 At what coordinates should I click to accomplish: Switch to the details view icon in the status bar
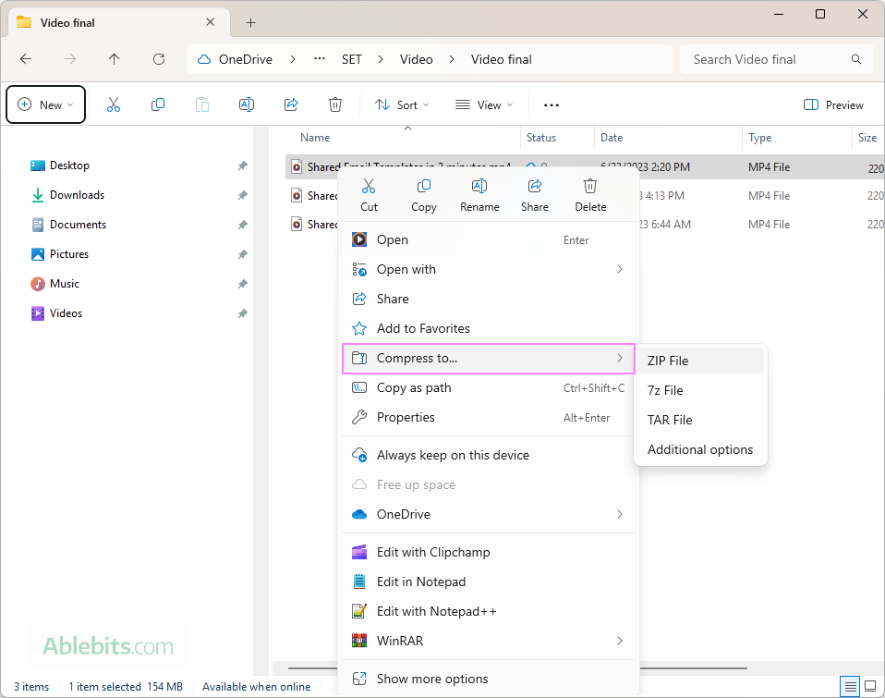(x=850, y=687)
